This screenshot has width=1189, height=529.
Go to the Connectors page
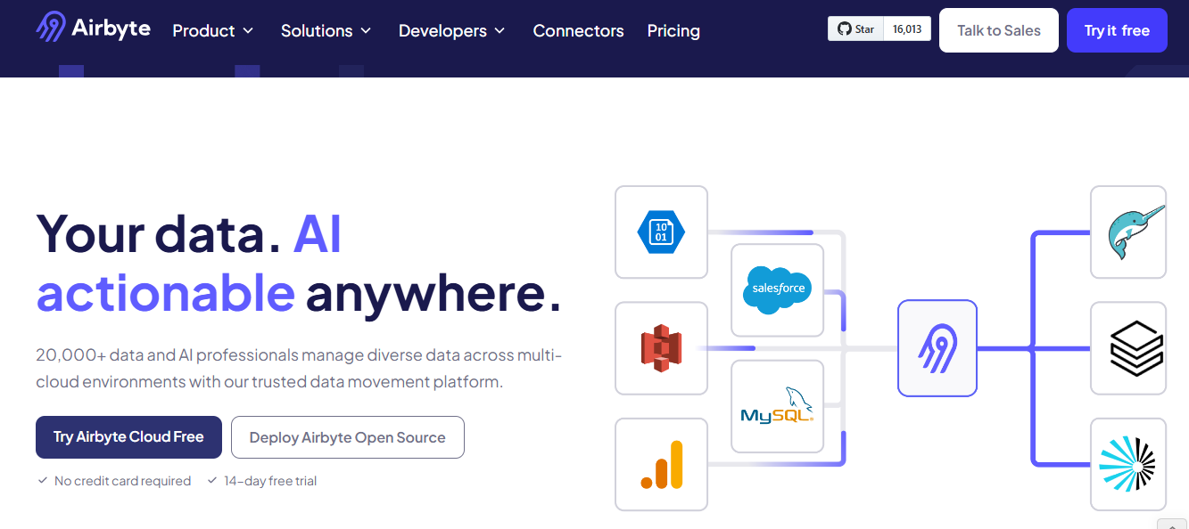(578, 30)
